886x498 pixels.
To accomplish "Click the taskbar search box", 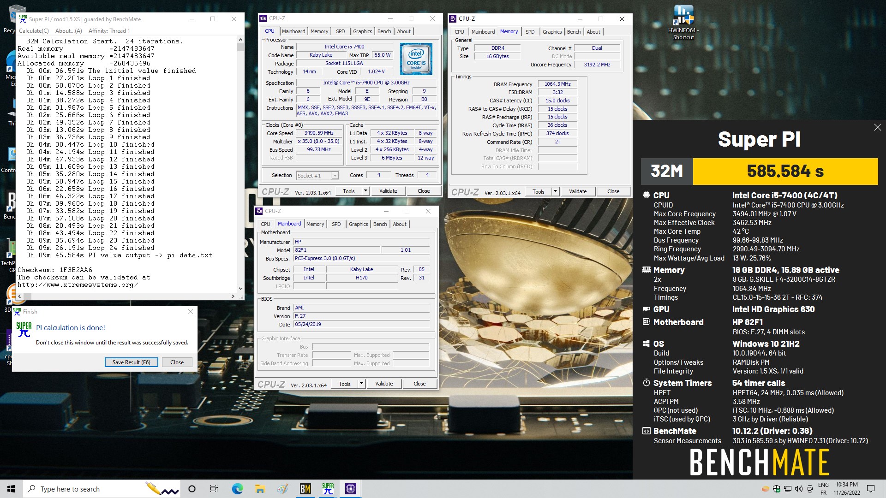I will pos(102,489).
